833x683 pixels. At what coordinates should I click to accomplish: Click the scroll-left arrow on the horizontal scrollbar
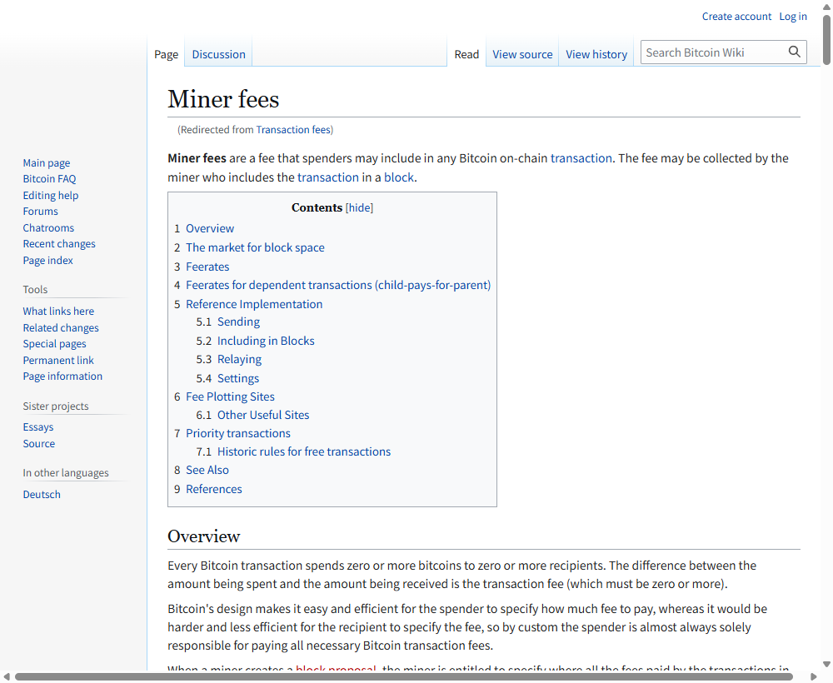(7, 676)
